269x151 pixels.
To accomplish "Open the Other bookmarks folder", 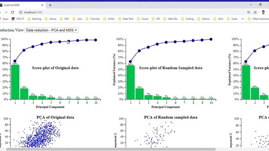I will click(258, 19).
